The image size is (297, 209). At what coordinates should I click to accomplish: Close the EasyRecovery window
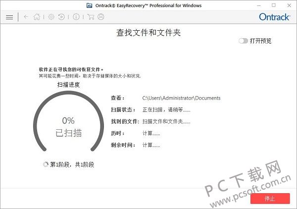pos(289,5)
